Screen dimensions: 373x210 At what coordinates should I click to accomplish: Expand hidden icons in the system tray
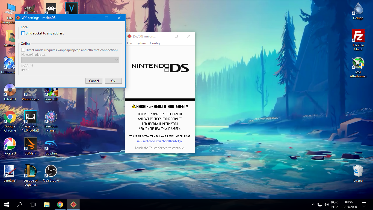coord(313,204)
